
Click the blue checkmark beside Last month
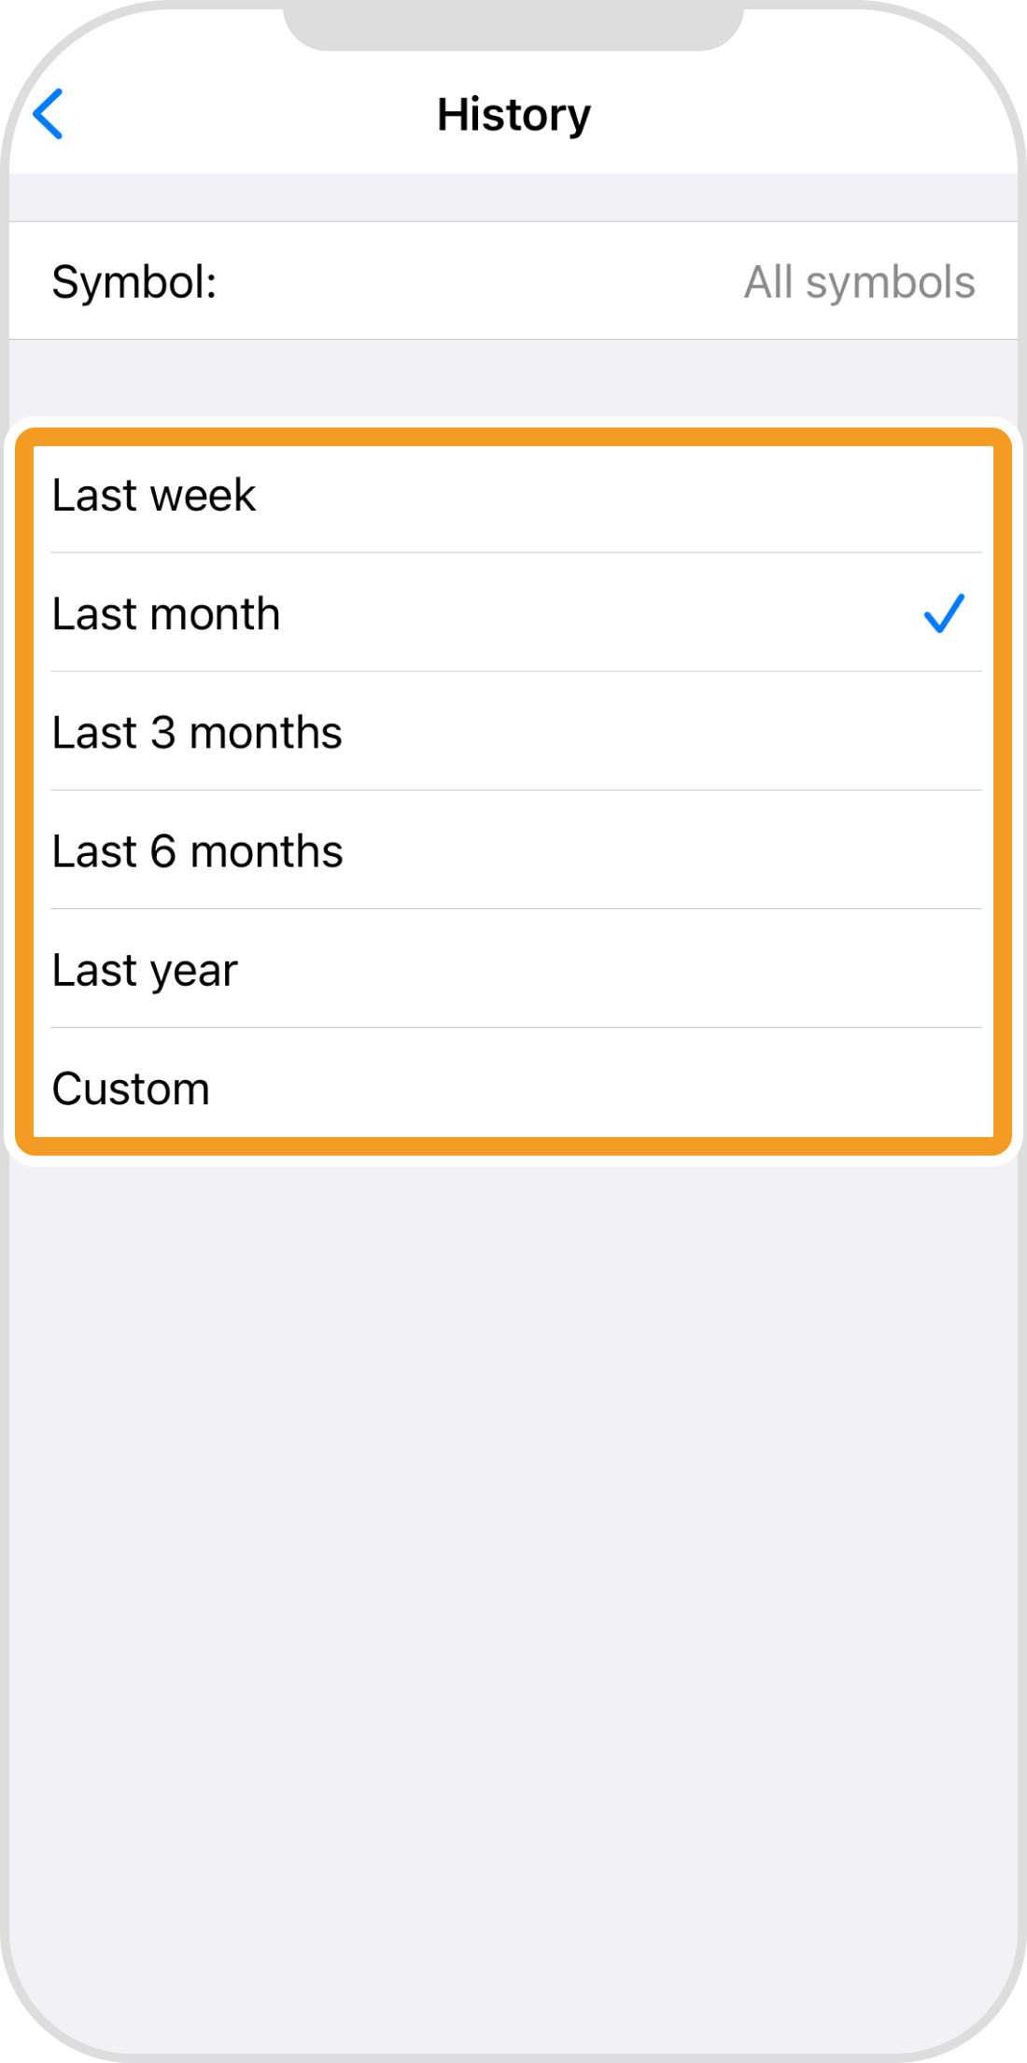point(943,613)
